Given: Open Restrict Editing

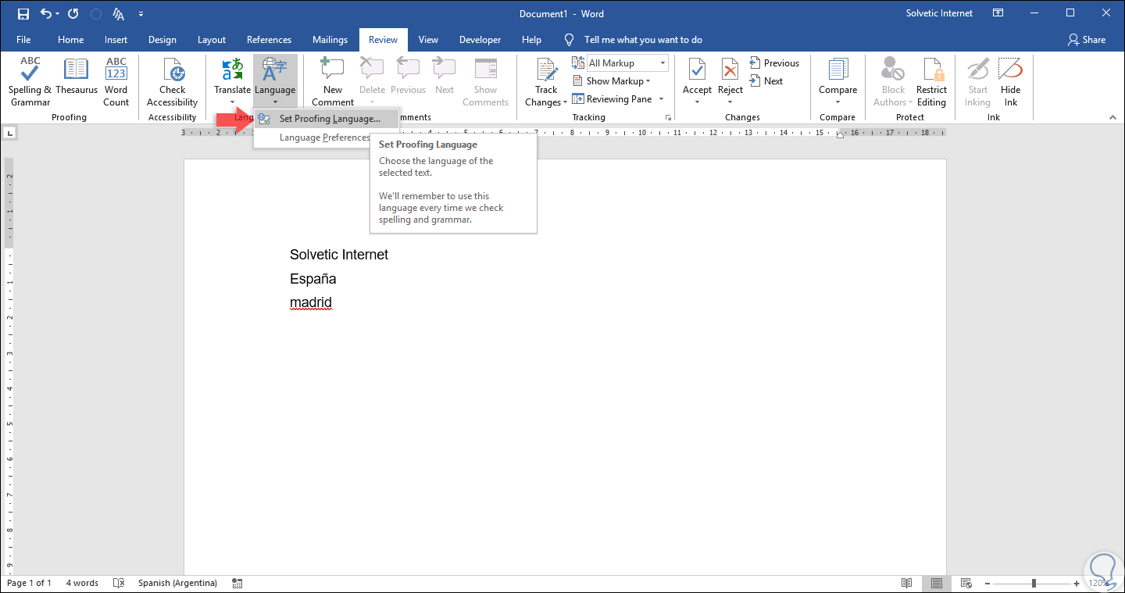Looking at the screenshot, I should click(931, 82).
